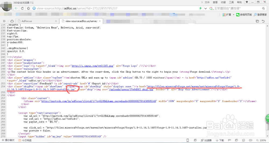Click 猜你喜欢 in status bar
269x143 pixels.
coord(8,140)
